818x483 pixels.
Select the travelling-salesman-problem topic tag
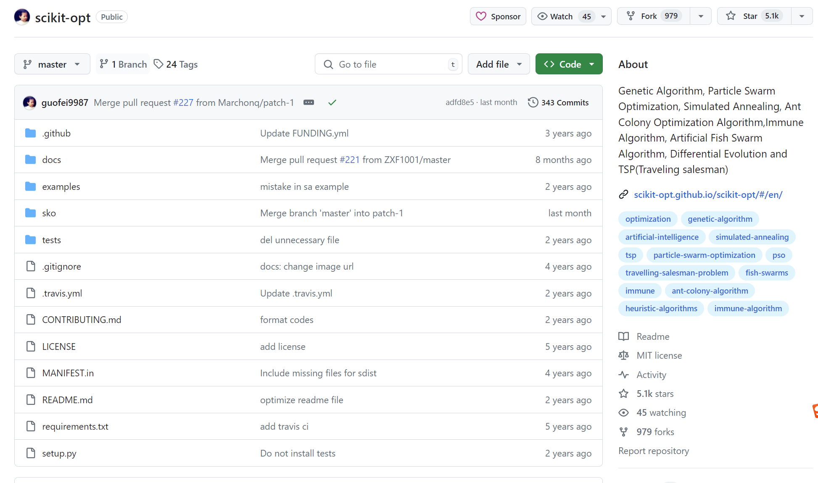point(677,273)
